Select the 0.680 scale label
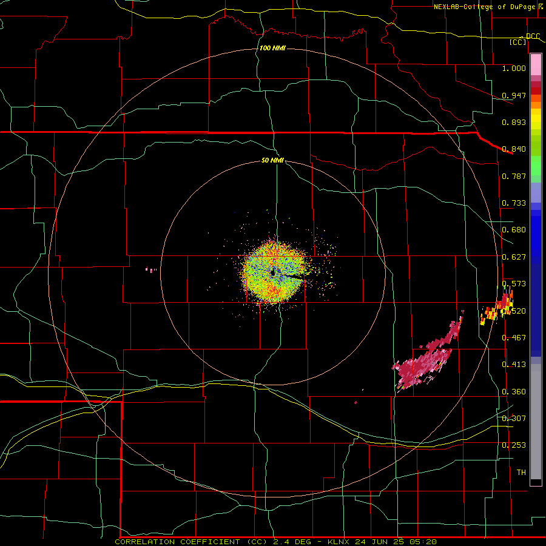 514,230
